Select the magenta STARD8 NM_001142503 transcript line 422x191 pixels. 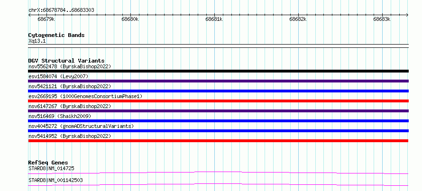point(218,184)
